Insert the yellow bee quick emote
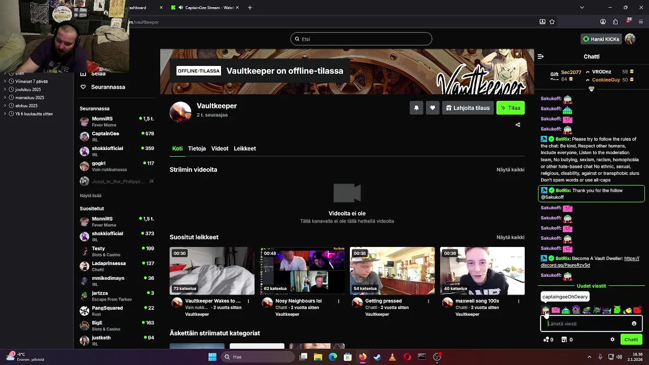 628,310
